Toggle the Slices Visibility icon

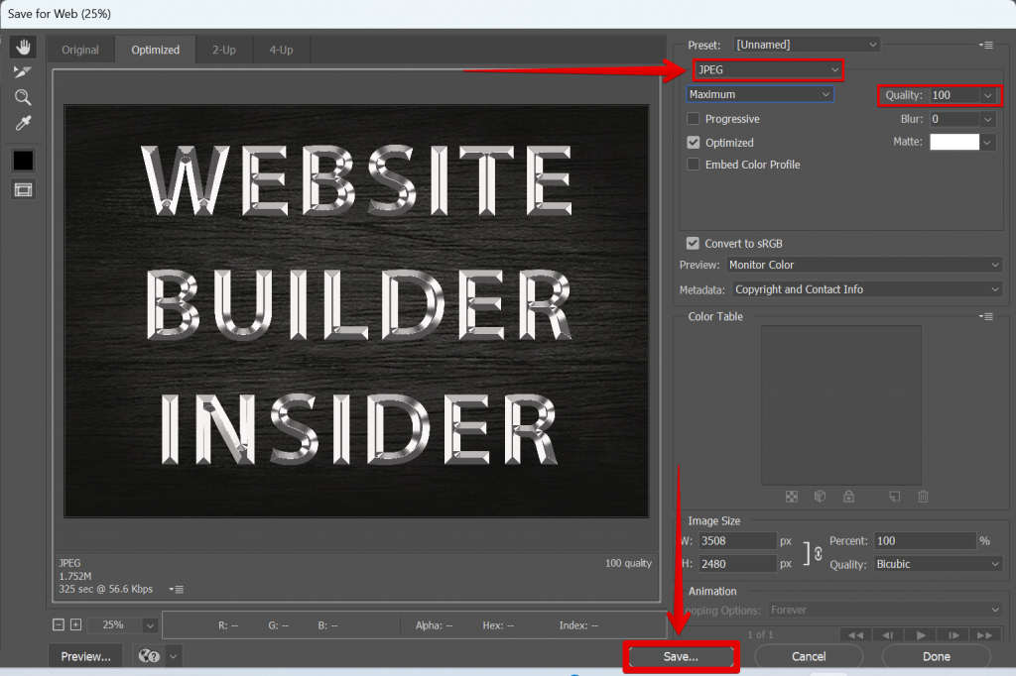(22, 189)
